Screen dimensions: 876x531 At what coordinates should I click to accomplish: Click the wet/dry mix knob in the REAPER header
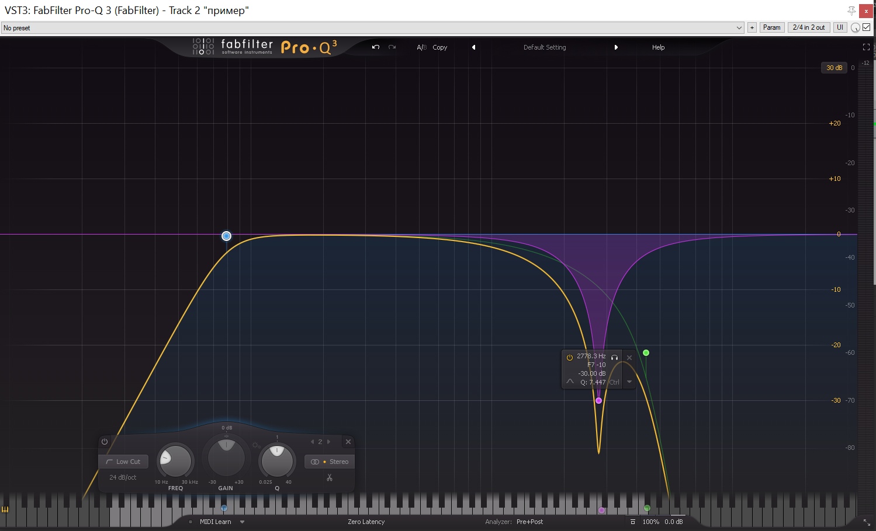click(x=856, y=27)
